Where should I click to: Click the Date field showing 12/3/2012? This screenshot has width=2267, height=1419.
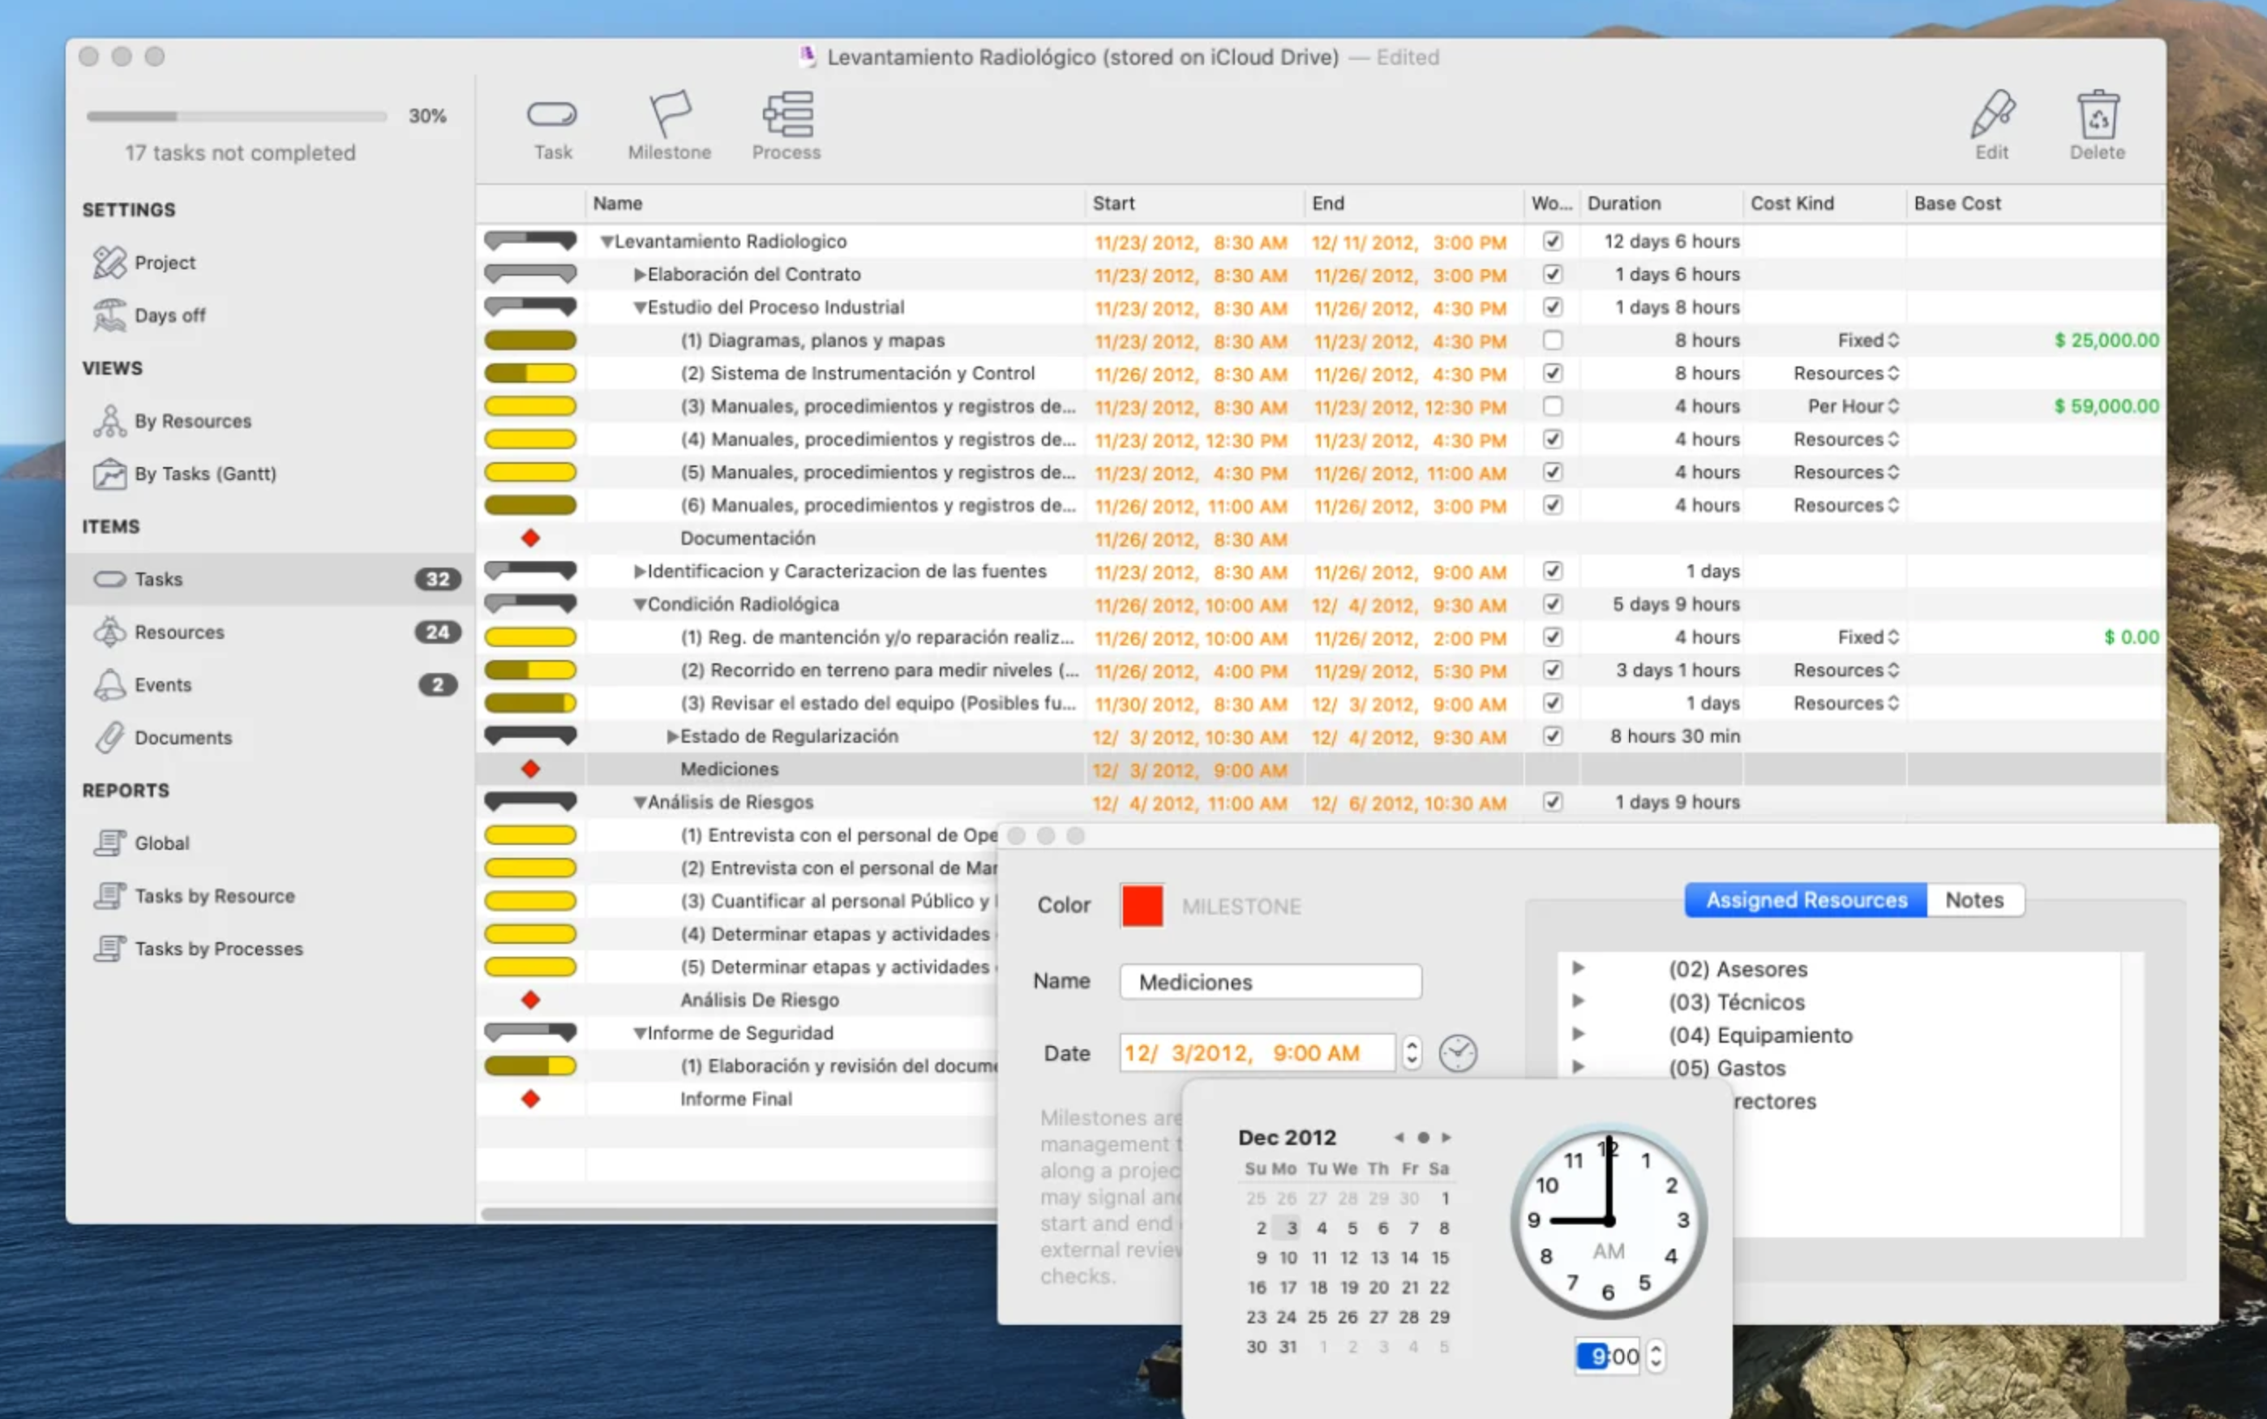point(1258,1053)
